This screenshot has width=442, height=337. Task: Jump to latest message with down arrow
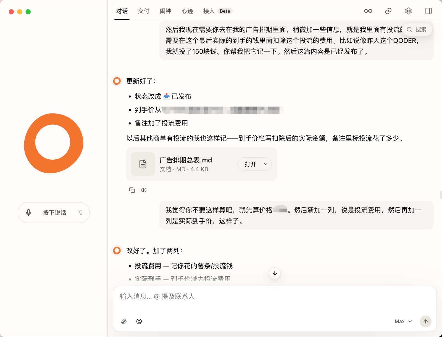tap(275, 273)
